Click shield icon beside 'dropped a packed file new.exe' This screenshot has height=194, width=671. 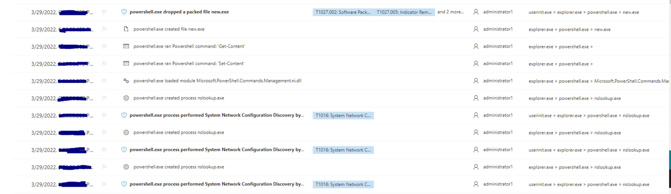(124, 11)
